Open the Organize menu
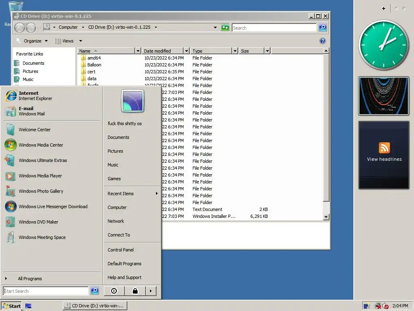Viewport: 414px width, 311px height. point(32,41)
